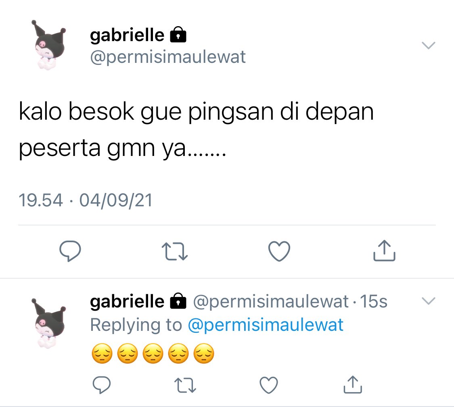The image size is (454, 407).
Task: Share the main tweet
Action: [384, 251]
